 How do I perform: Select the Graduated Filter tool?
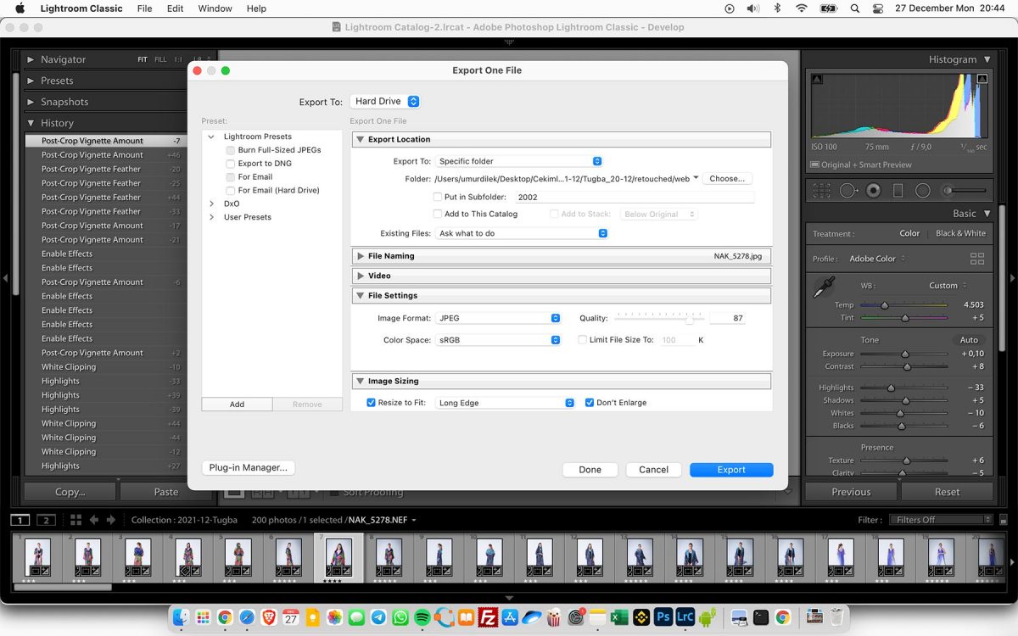pyautogui.click(x=898, y=191)
